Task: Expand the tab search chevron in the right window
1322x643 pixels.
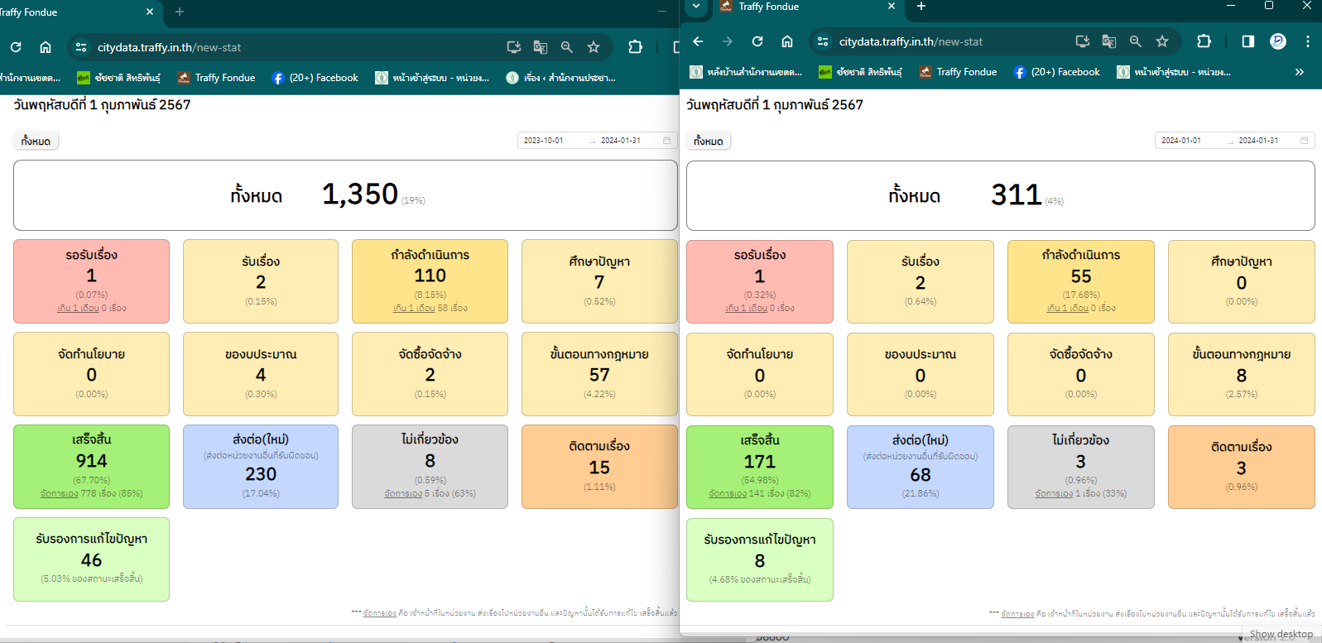Action: click(696, 7)
